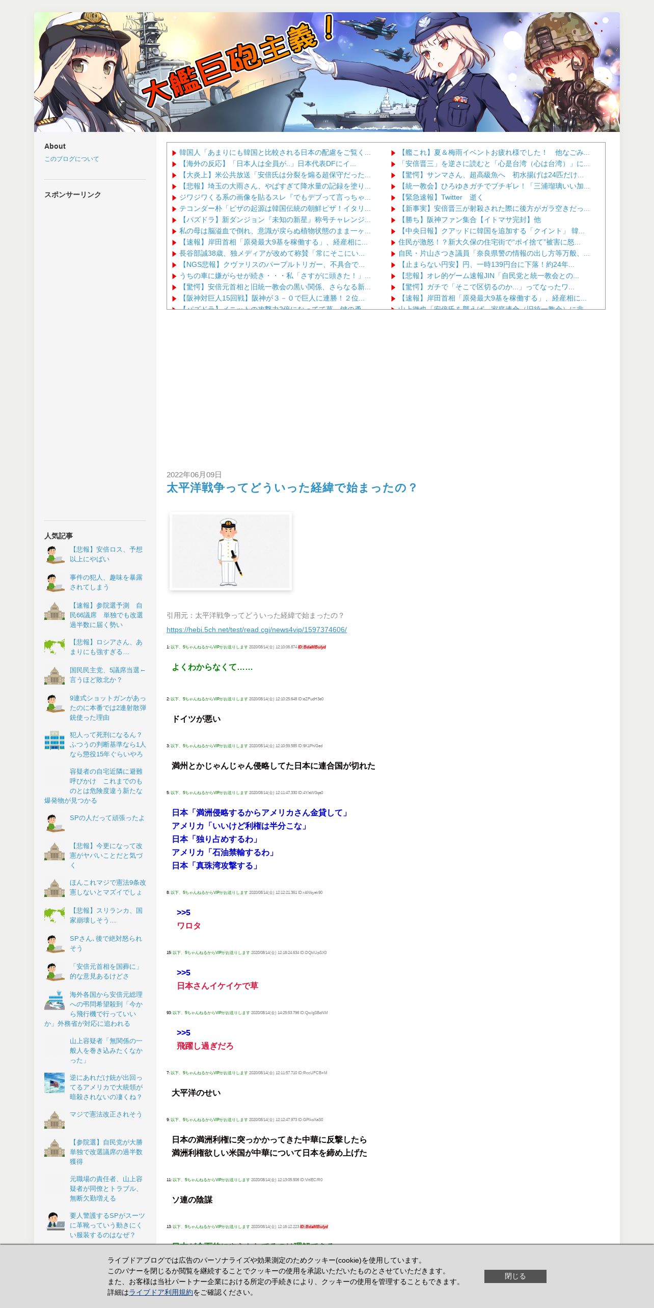Image resolution: width=654 pixels, height=1308 pixels.
Task: Open headline 【悲報】オレ的ゲーム速報JIN
Action: pos(488,276)
